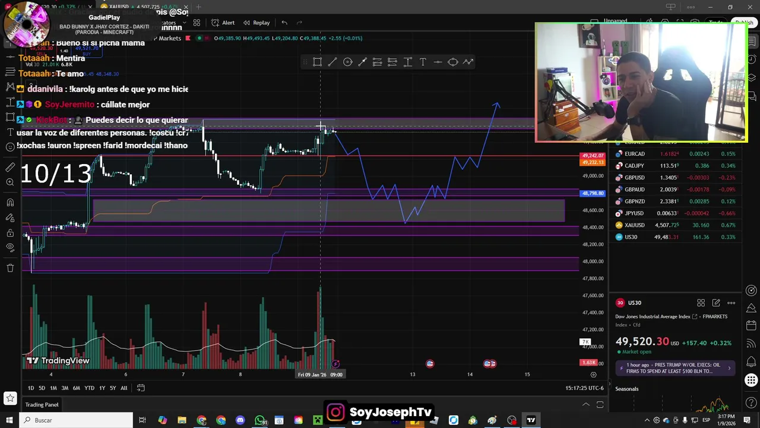Open layout grid icon next to Alert
Image resolution: width=760 pixels, height=428 pixels.
197,23
